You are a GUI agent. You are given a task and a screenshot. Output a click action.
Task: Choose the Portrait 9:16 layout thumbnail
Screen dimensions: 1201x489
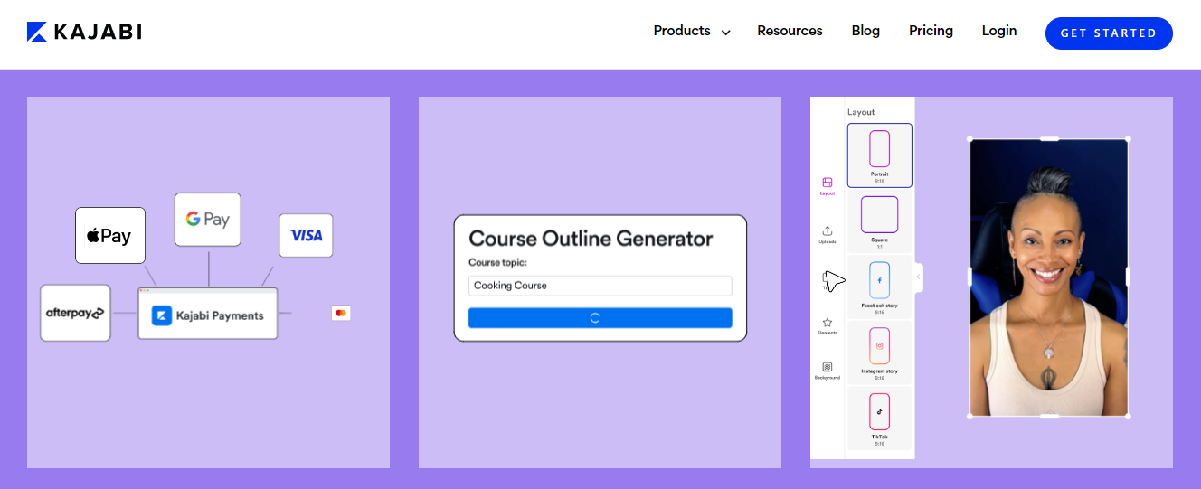click(x=879, y=155)
